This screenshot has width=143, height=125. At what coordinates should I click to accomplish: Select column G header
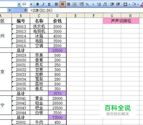click(112, 16)
